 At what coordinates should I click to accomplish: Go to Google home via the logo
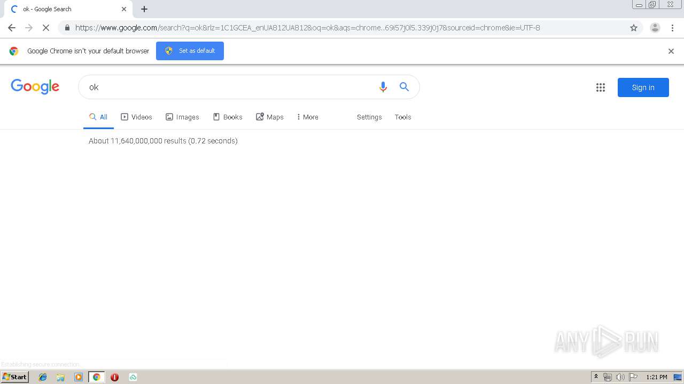click(35, 87)
